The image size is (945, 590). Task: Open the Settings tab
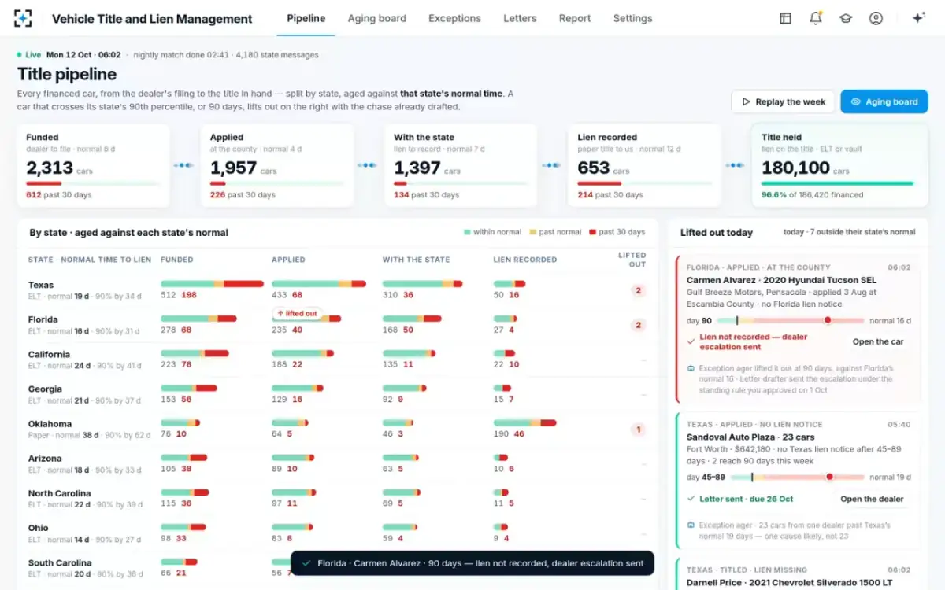[x=632, y=18]
